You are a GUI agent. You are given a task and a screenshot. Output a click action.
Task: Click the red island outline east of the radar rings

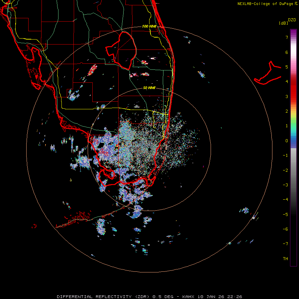click(268, 73)
